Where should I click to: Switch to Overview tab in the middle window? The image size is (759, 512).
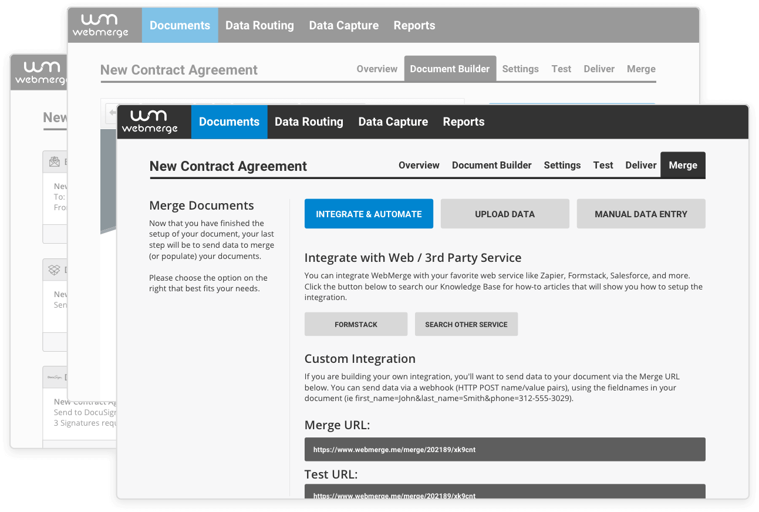[x=377, y=69]
